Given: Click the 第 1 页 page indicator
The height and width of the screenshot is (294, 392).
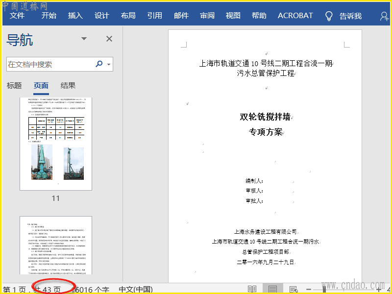Looking at the screenshot, I should tap(15, 290).
